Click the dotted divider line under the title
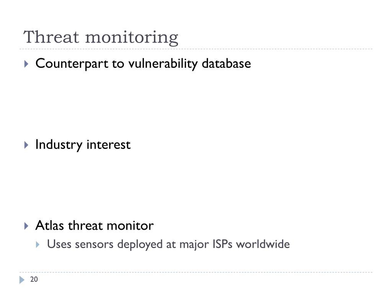This screenshot has height=294, width=392. [196, 49]
